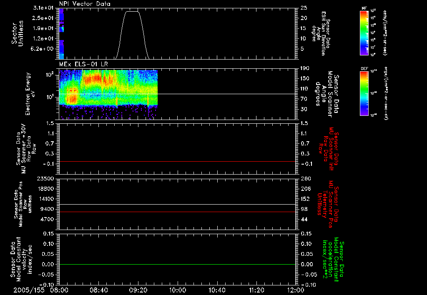
Task: Click the 44 telemetry axis tick value
Action: point(304,219)
